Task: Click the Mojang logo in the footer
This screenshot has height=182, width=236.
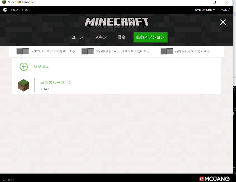Action: click(x=211, y=179)
